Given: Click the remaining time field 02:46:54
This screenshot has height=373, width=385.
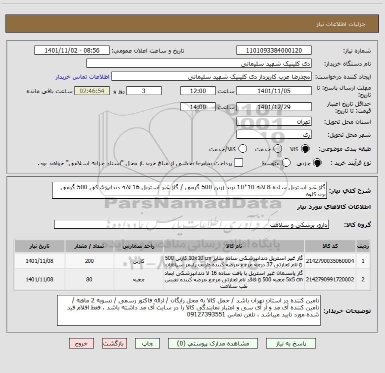Looking at the screenshot, I should (92, 91).
